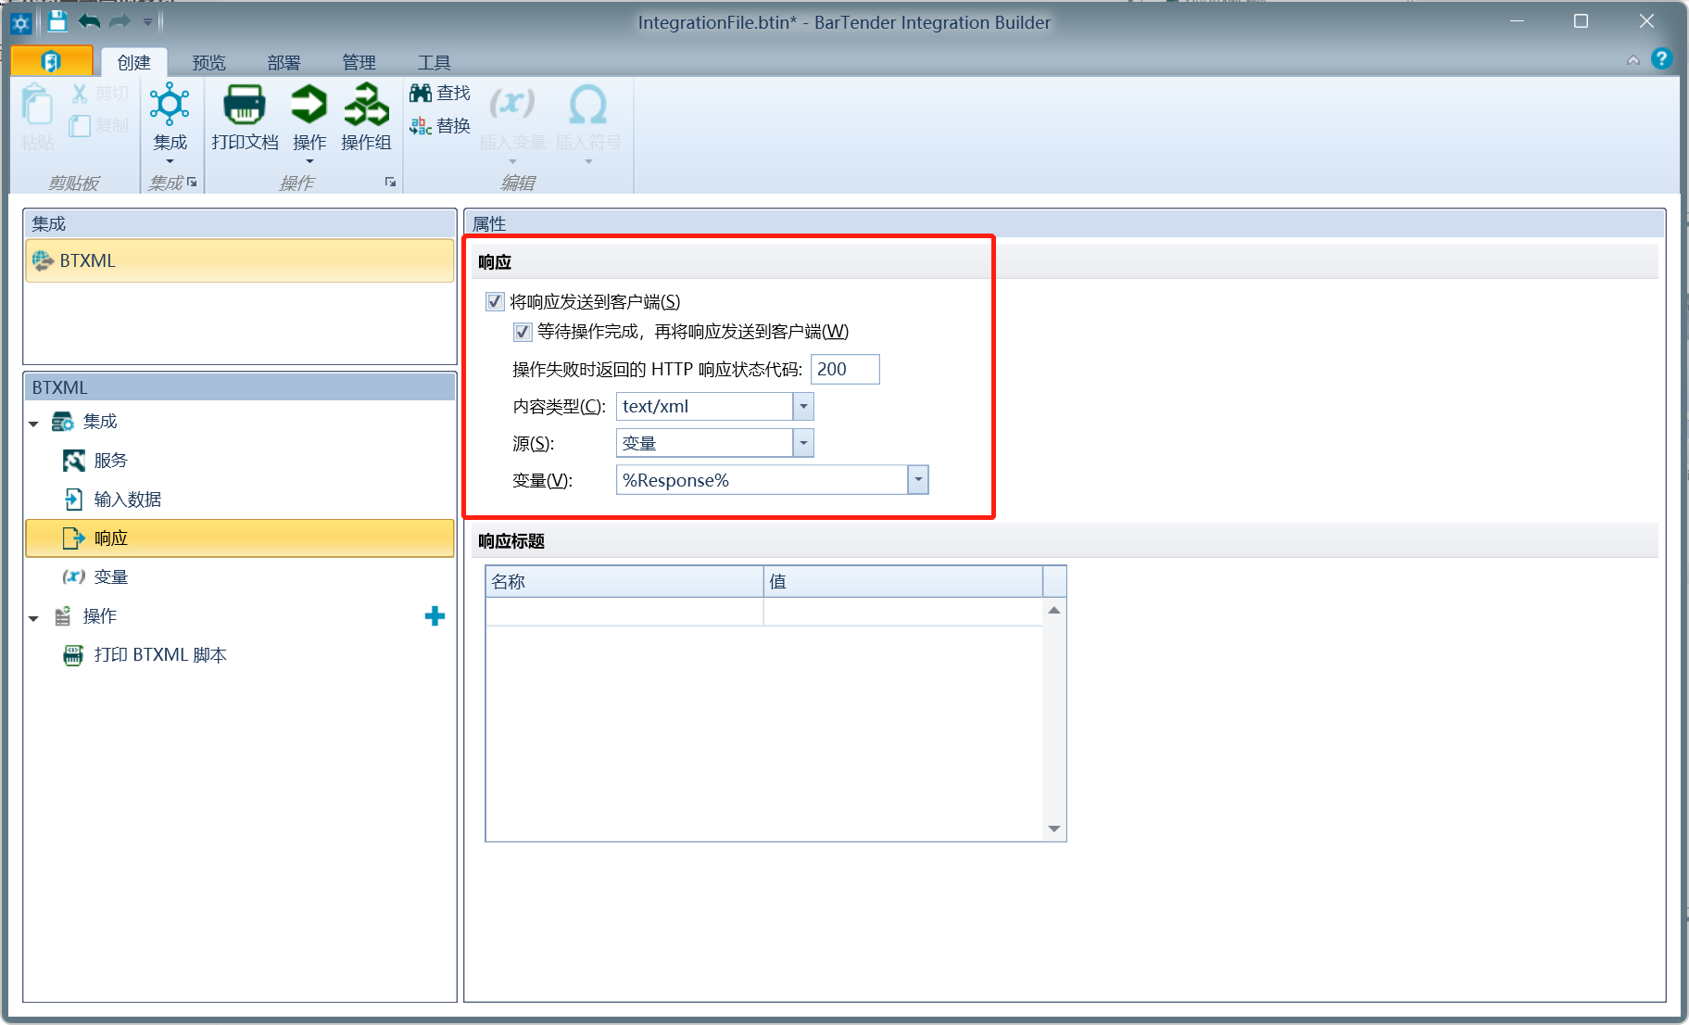1689x1025 pixels.
Task: Switch to the 部署 ribbon tab
Action: 284,62
